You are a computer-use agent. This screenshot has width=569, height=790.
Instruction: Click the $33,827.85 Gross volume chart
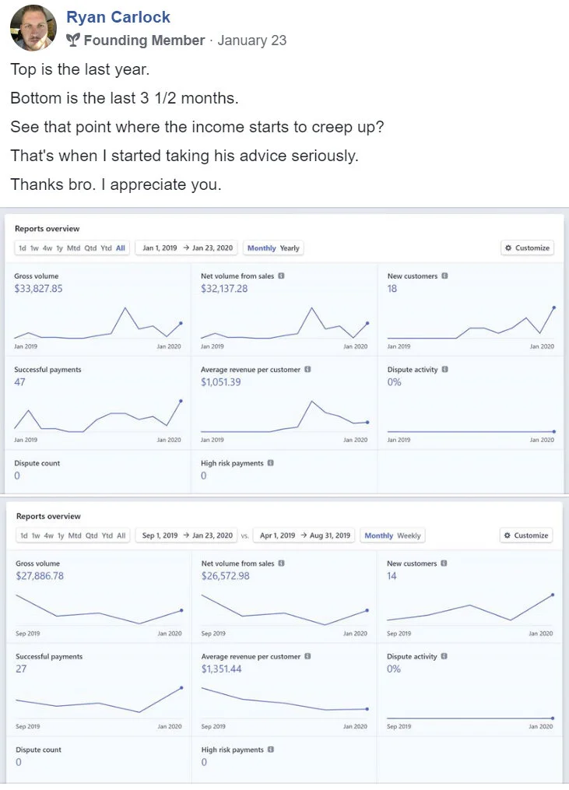(97, 323)
